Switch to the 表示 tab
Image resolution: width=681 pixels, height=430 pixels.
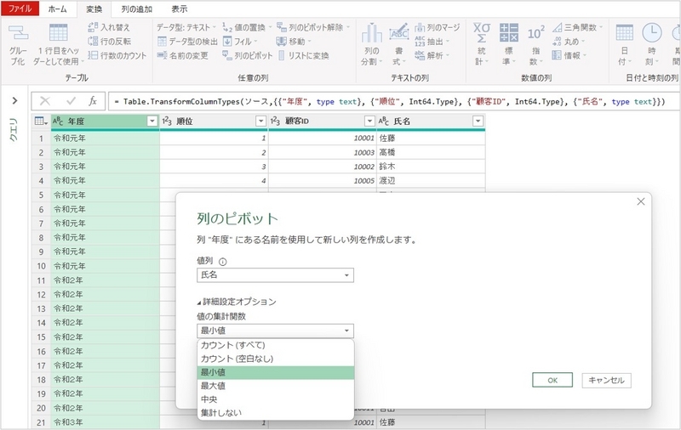179,8
